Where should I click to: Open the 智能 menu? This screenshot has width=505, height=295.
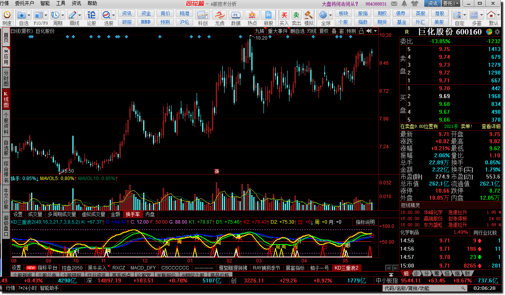(45, 4)
